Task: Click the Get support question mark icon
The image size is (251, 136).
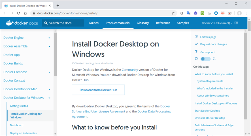Action: coord(196,52)
